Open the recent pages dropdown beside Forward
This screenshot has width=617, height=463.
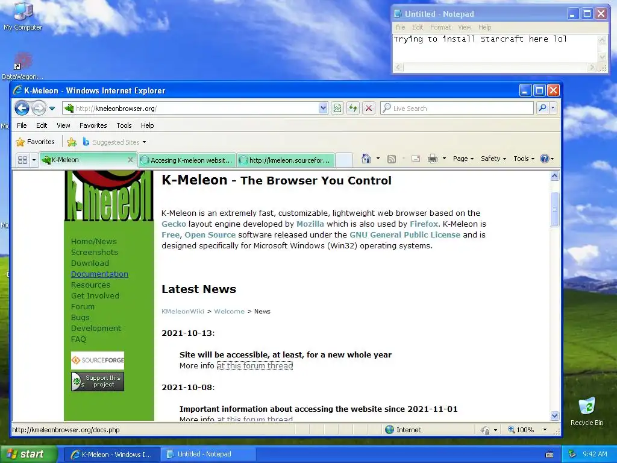tap(52, 109)
